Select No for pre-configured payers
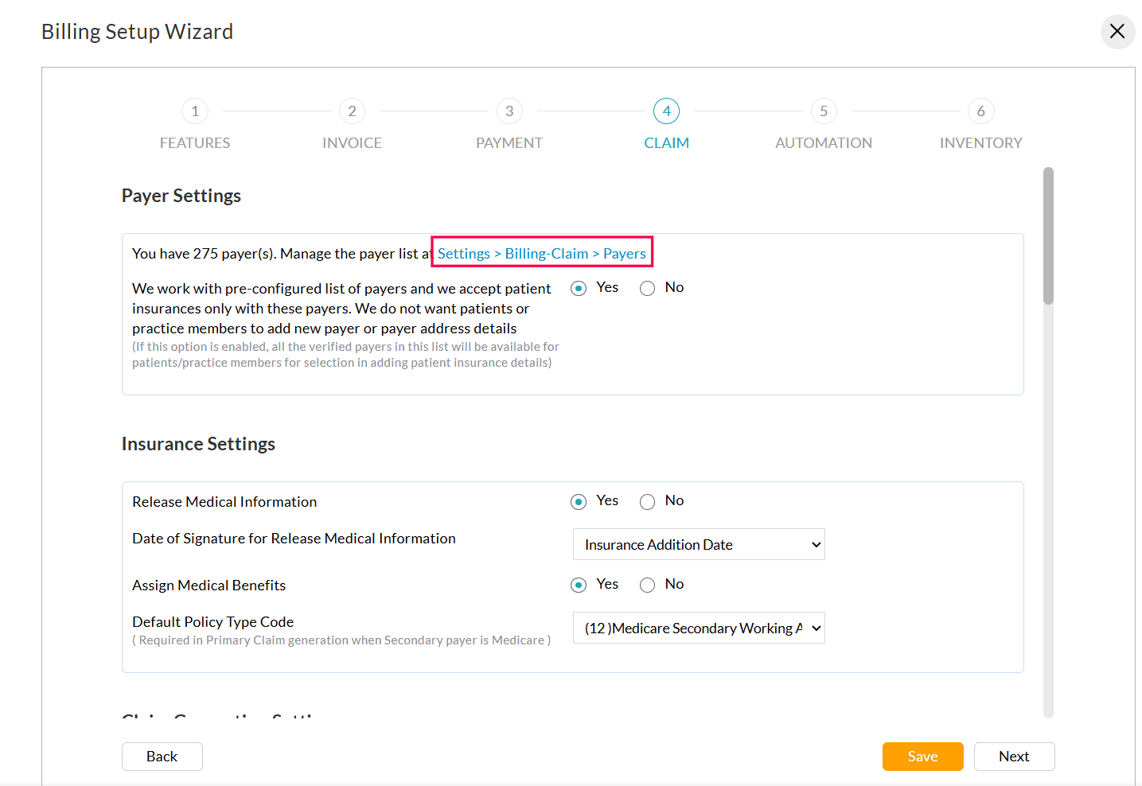The image size is (1142, 786). [x=647, y=288]
